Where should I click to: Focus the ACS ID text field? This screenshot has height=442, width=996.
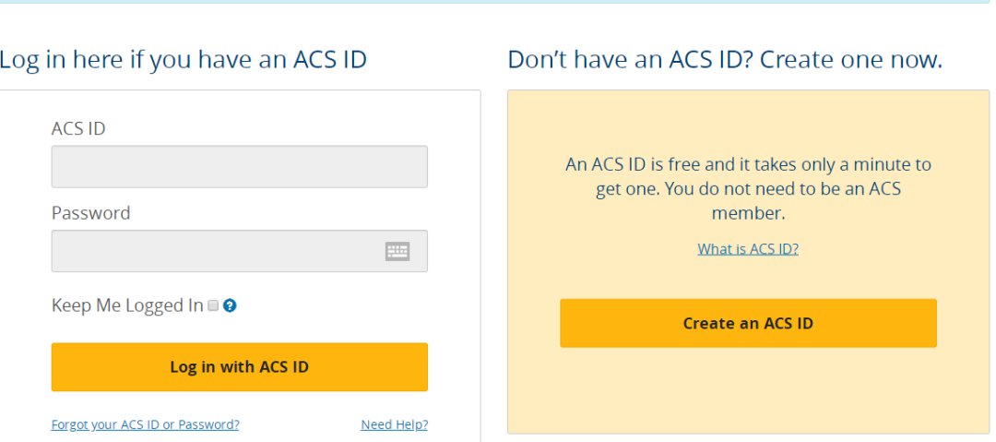coord(239,167)
